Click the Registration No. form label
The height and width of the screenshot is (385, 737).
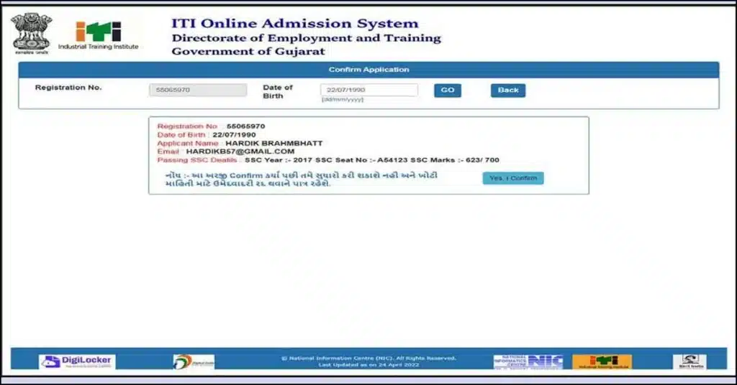68,88
